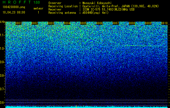This screenshot has width=170, height=108.
Task: Click file name 1004230800.png
Action: [14, 7]
